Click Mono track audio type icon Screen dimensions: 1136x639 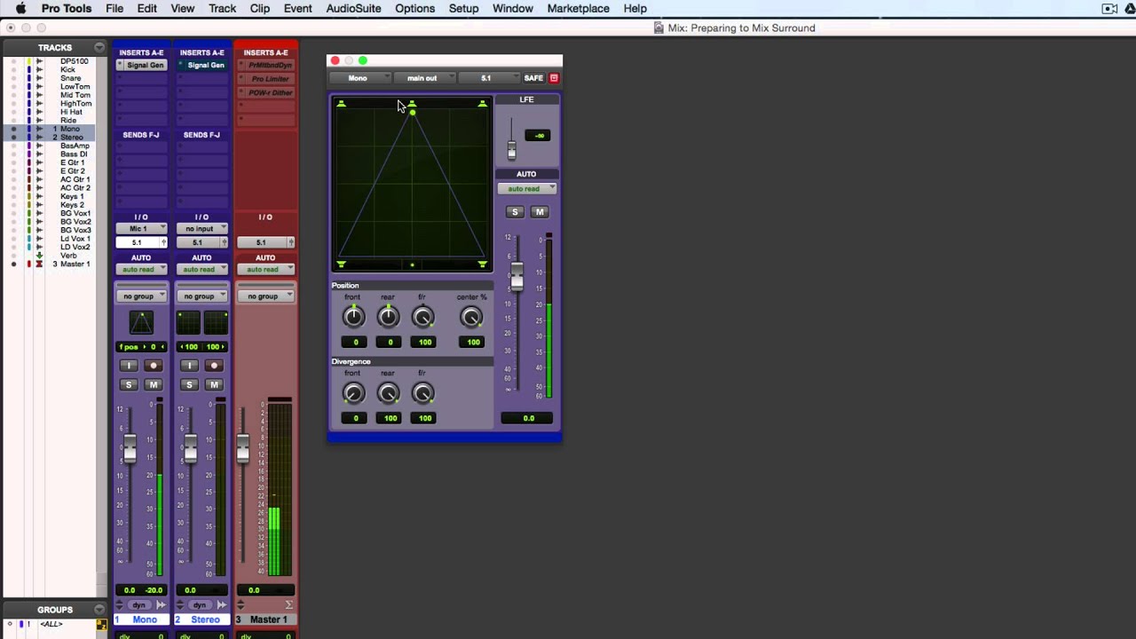tap(39, 129)
